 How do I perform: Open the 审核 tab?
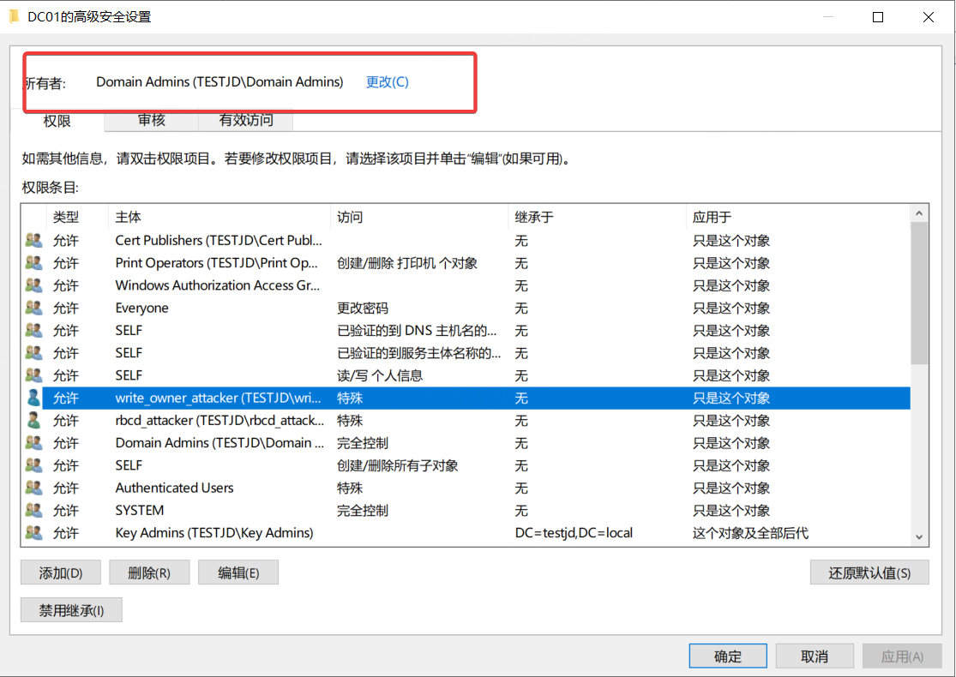click(151, 120)
